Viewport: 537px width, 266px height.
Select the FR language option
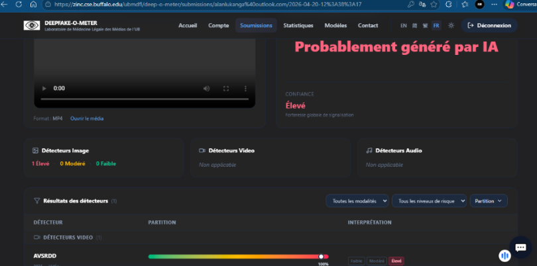[436, 26]
